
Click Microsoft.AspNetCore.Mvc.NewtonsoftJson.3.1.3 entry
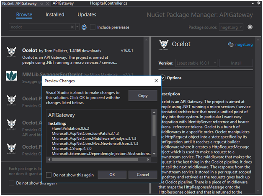[x=95, y=144]
